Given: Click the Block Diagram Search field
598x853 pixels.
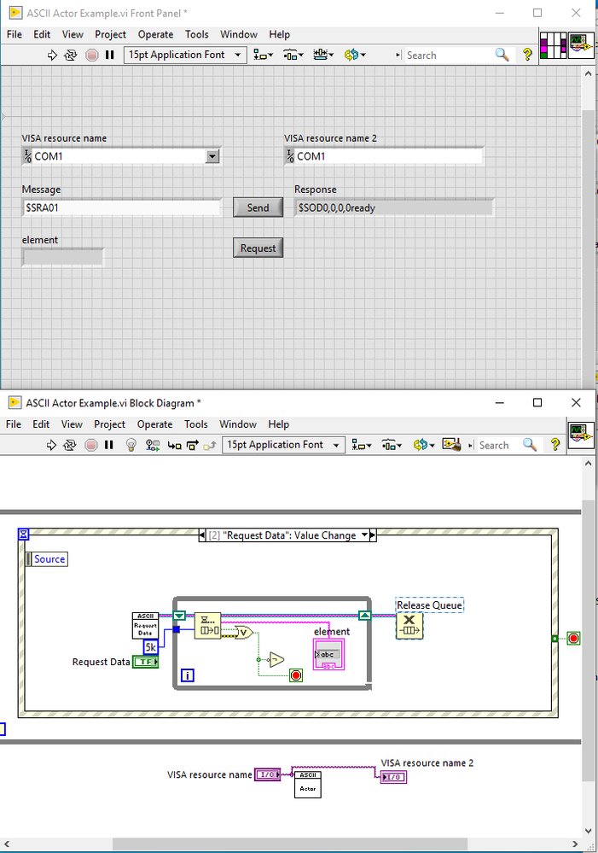Looking at the screenshot, I should click(500, 446).
